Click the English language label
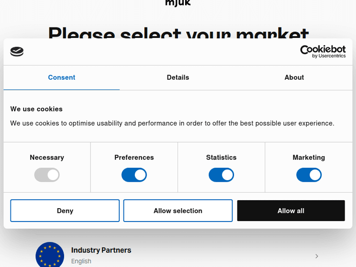This screenshot has width=356, height=267. click(81, 261)
